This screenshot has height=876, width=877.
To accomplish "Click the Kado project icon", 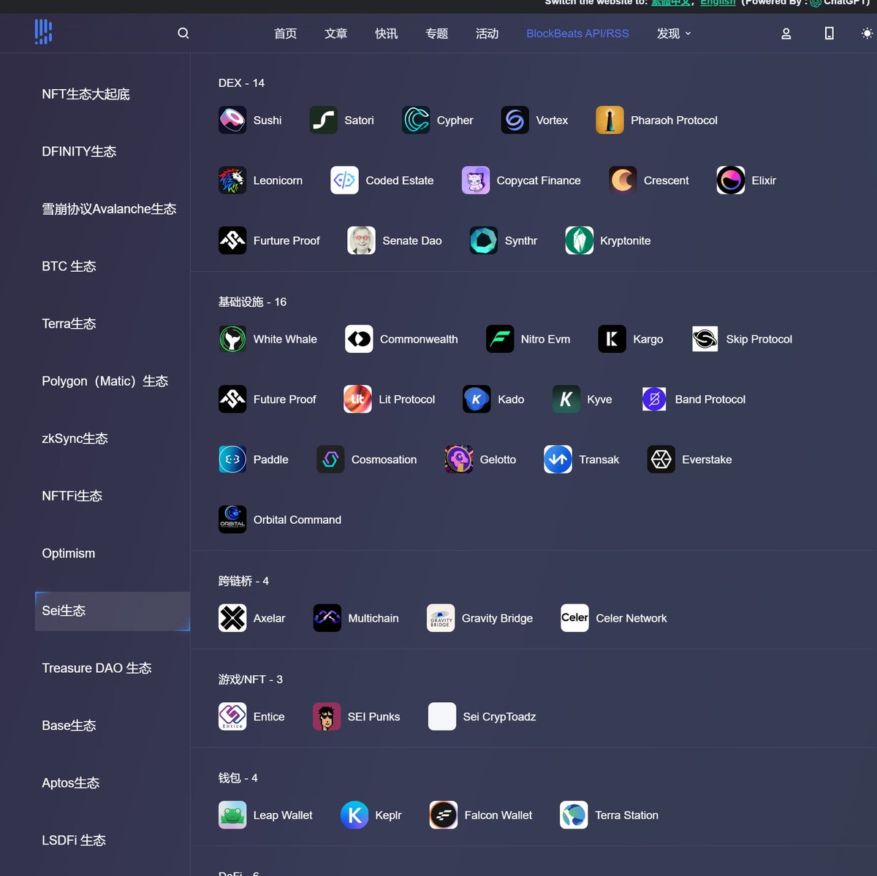I will coord(477,400).
